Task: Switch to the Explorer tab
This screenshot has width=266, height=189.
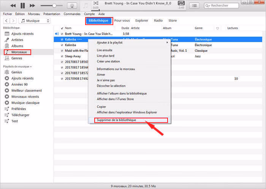Action: (x=142, y=20)
